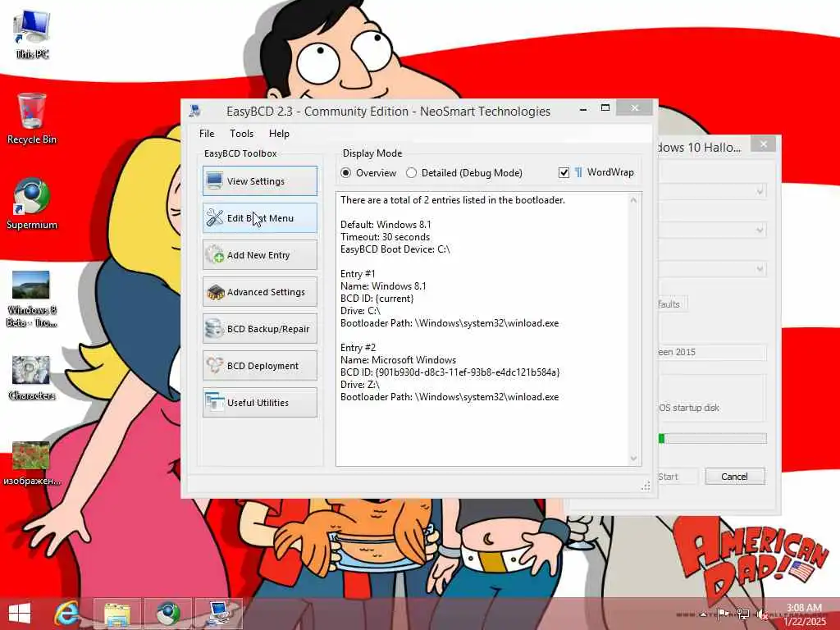Viewport: 840px width, 630px height.
Task: Open the Tools menu
Action: click(x=242, y=134)
